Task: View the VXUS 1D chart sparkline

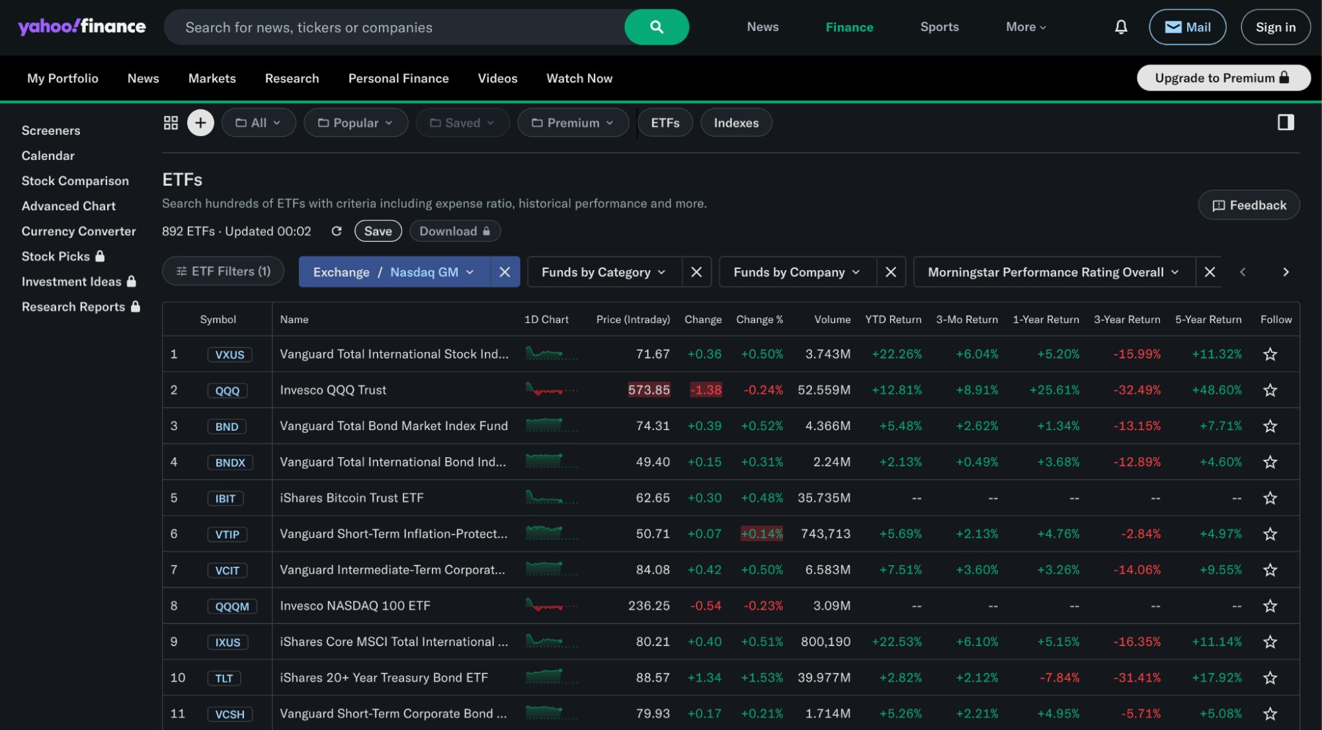Action: click(552, 354)
